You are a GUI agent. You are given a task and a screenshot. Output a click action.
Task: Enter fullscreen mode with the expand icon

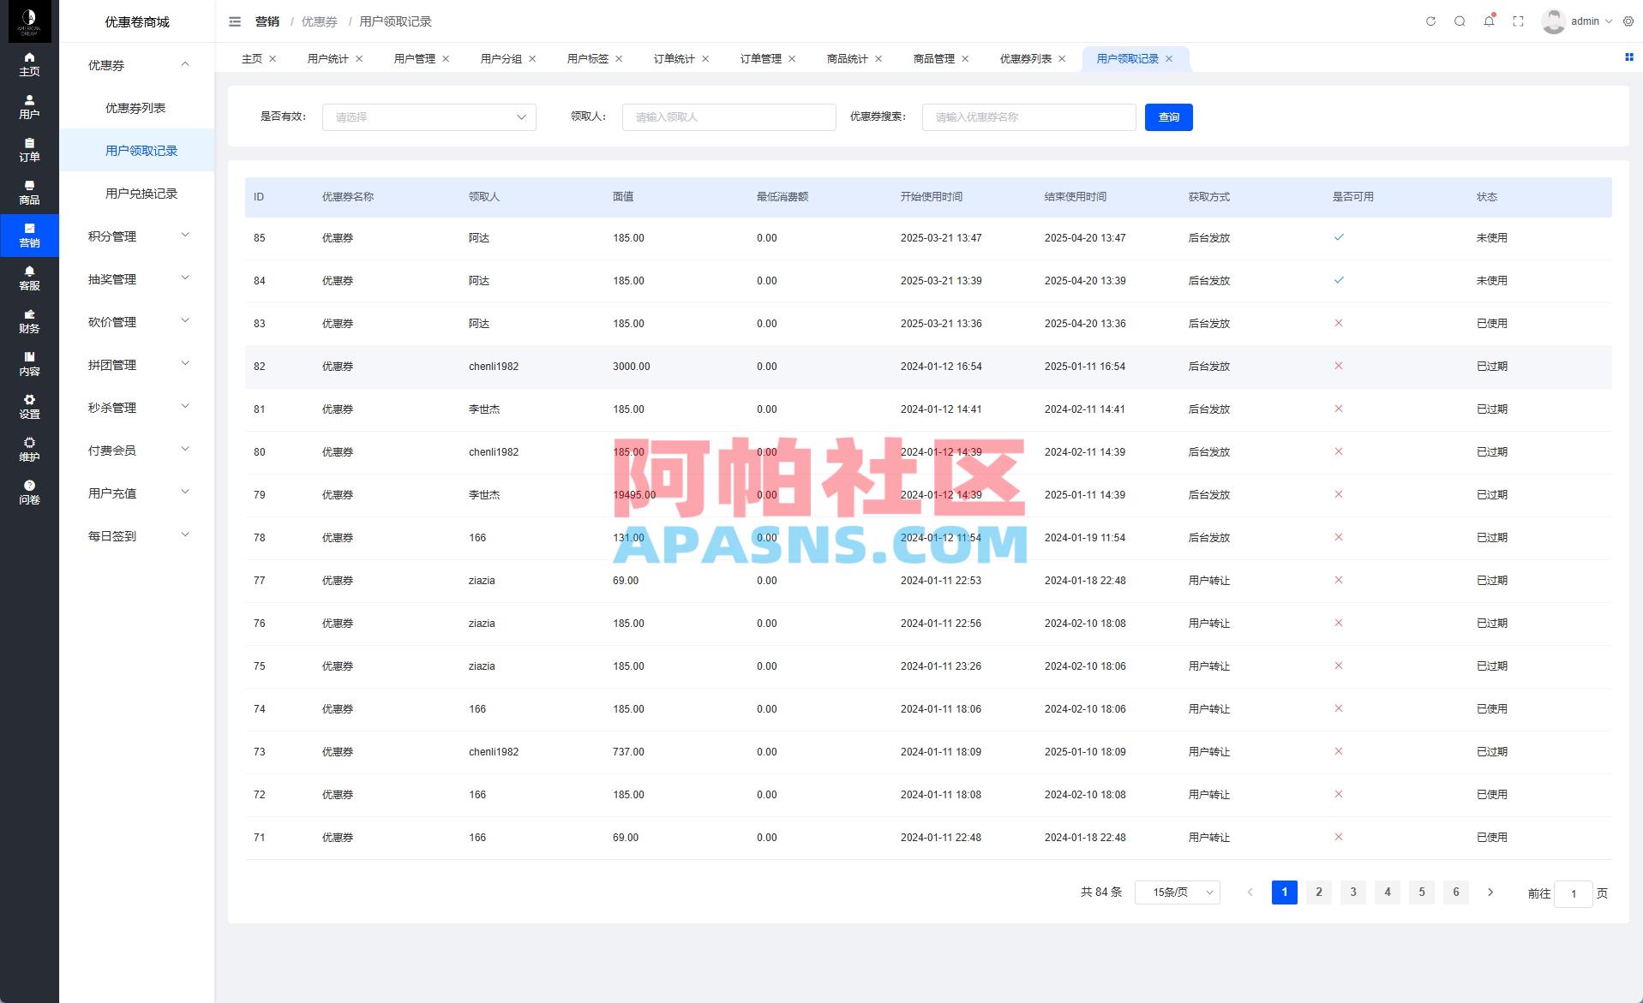[x=1518, y=21]
